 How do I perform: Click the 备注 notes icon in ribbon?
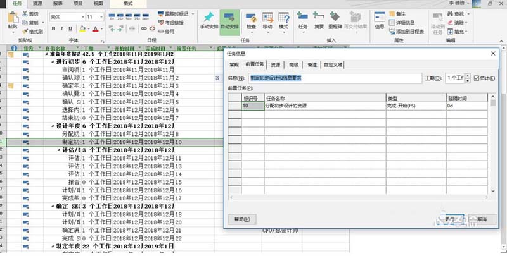(392, 14)
